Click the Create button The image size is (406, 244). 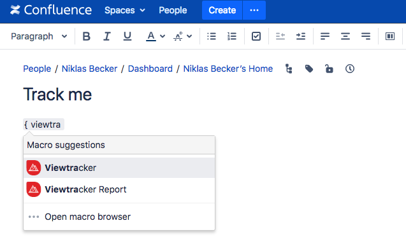pos(222,10)
